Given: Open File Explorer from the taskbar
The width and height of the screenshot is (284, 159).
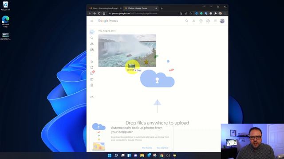Looking at the screenshot, I should coord(142,155).
